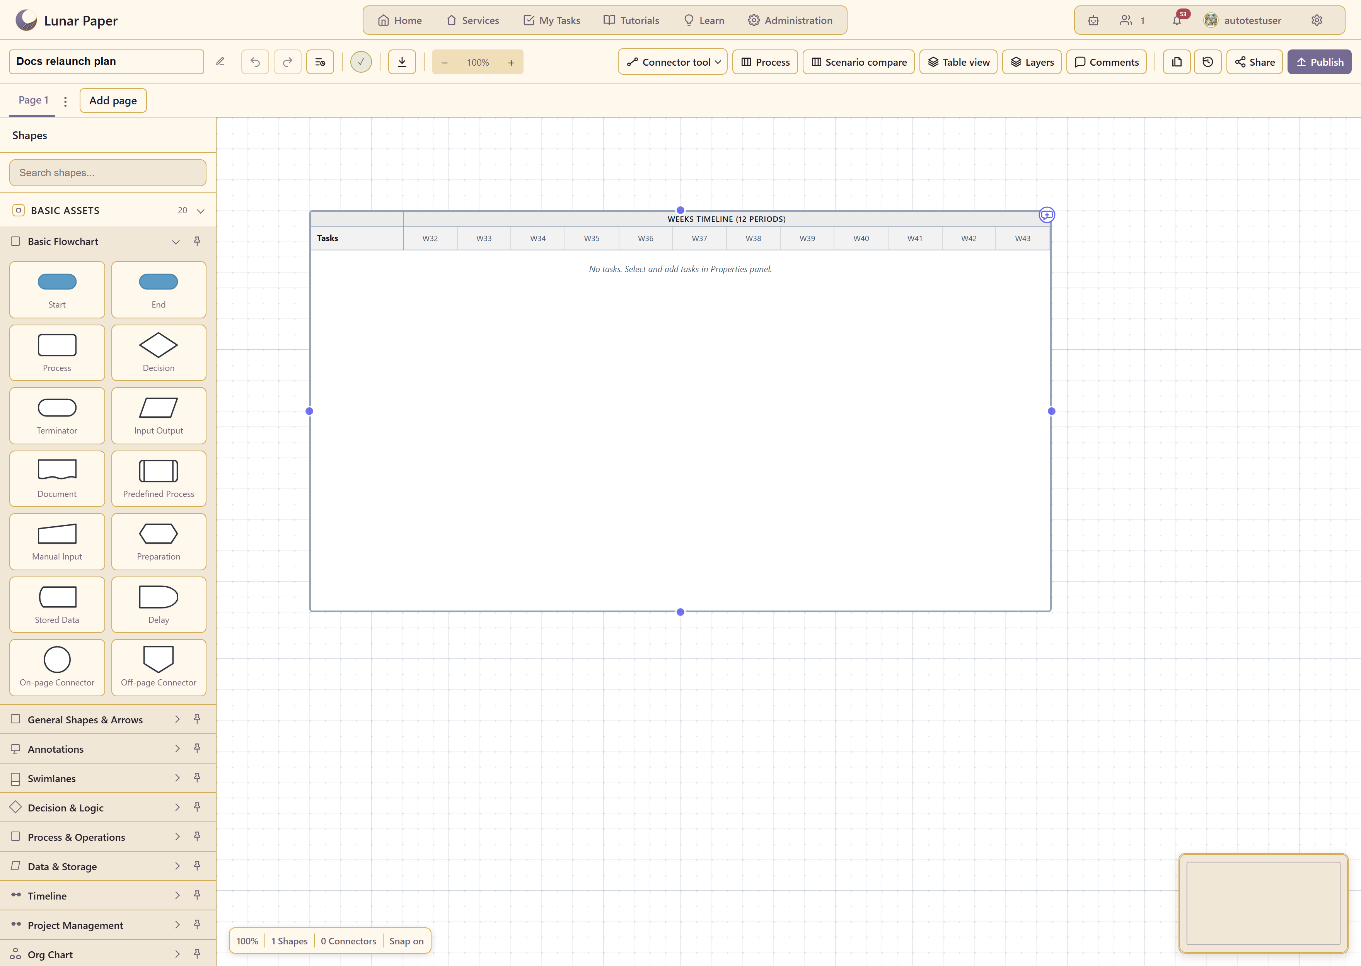Toggle Snap on in status bar
Image resolution: width=1361 pixels, height=966 pixels.
[406, 941]
